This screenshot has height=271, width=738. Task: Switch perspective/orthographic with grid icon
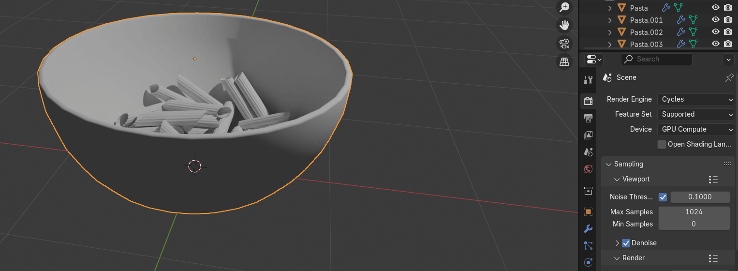pos(564,62)
